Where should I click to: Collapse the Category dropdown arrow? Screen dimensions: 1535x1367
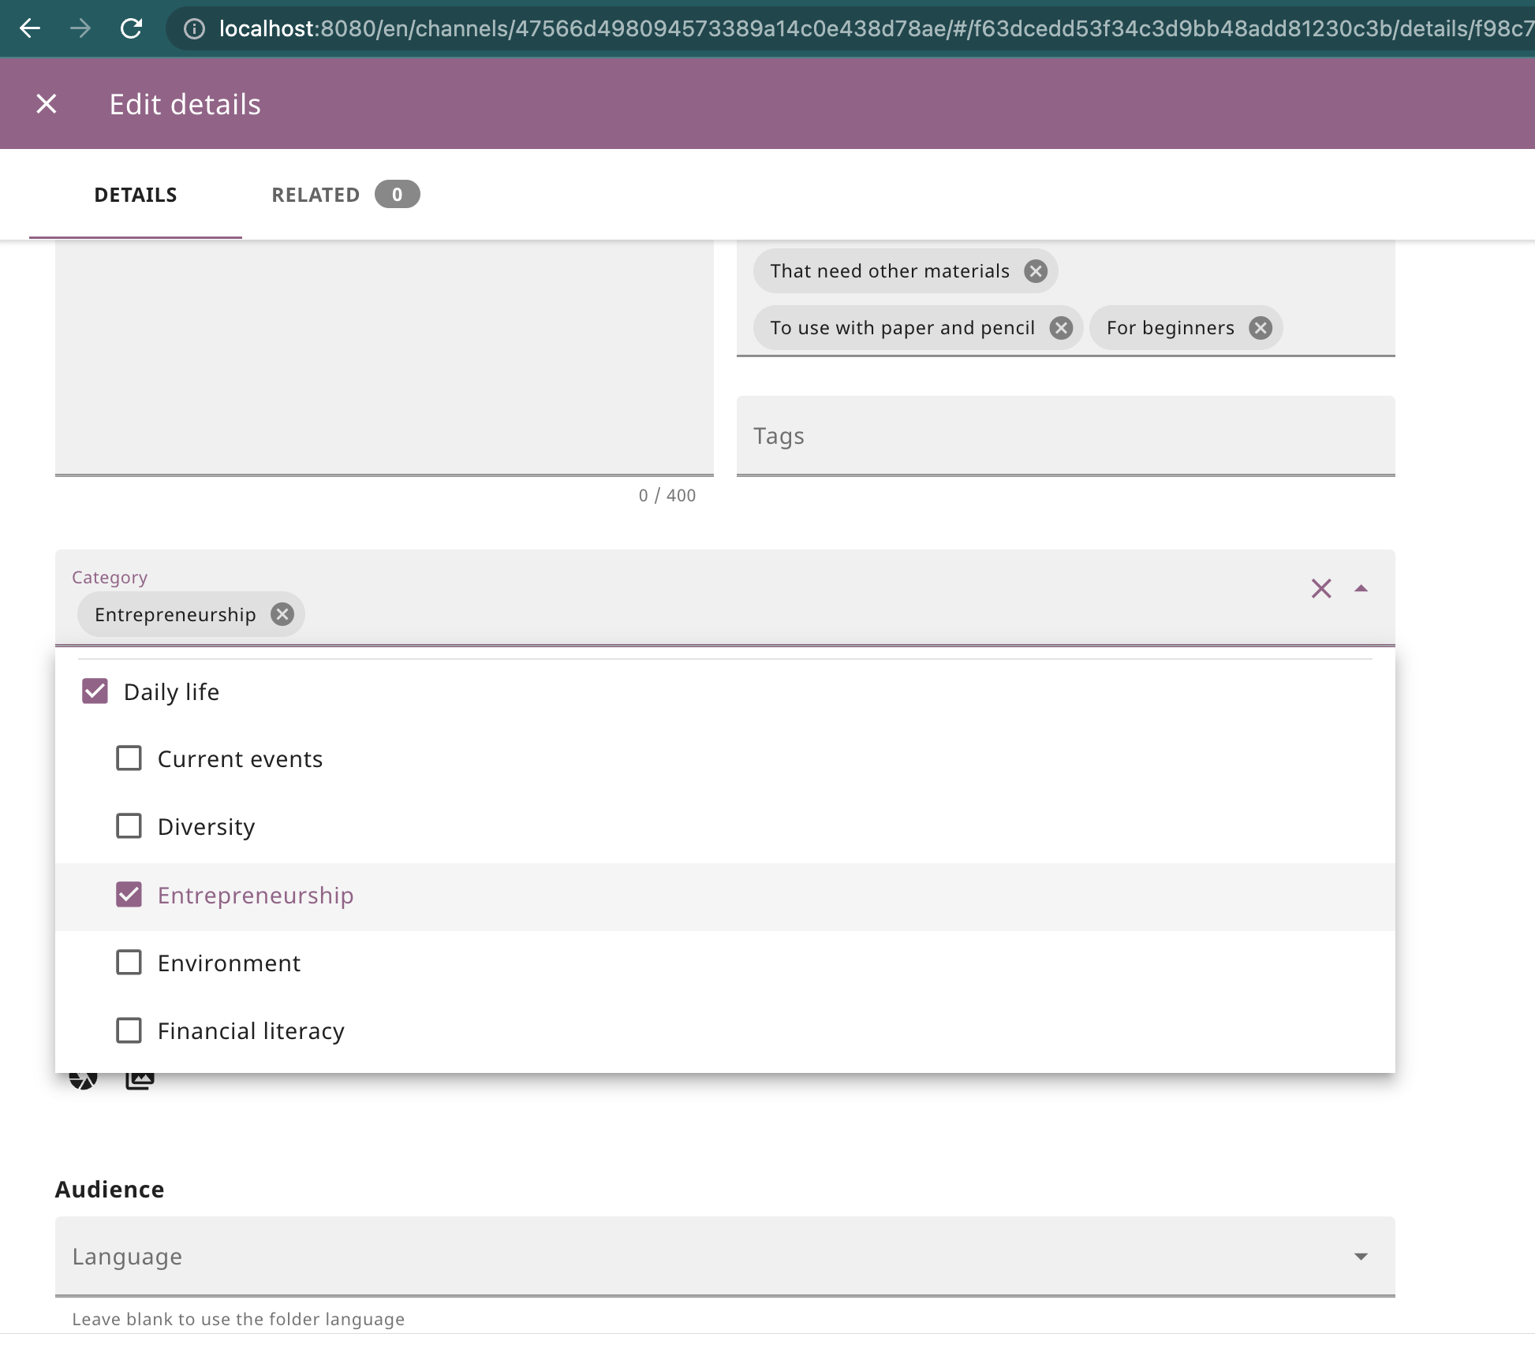(x=1361, y=588)
